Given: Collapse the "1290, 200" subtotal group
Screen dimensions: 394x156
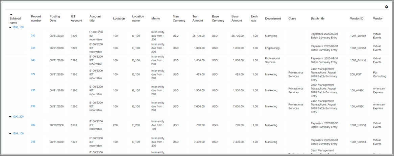Looking at the screenshot, I should 10,117.
